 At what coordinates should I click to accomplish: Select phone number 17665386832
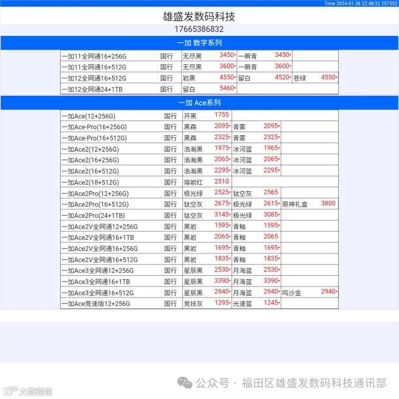[199, 29]
